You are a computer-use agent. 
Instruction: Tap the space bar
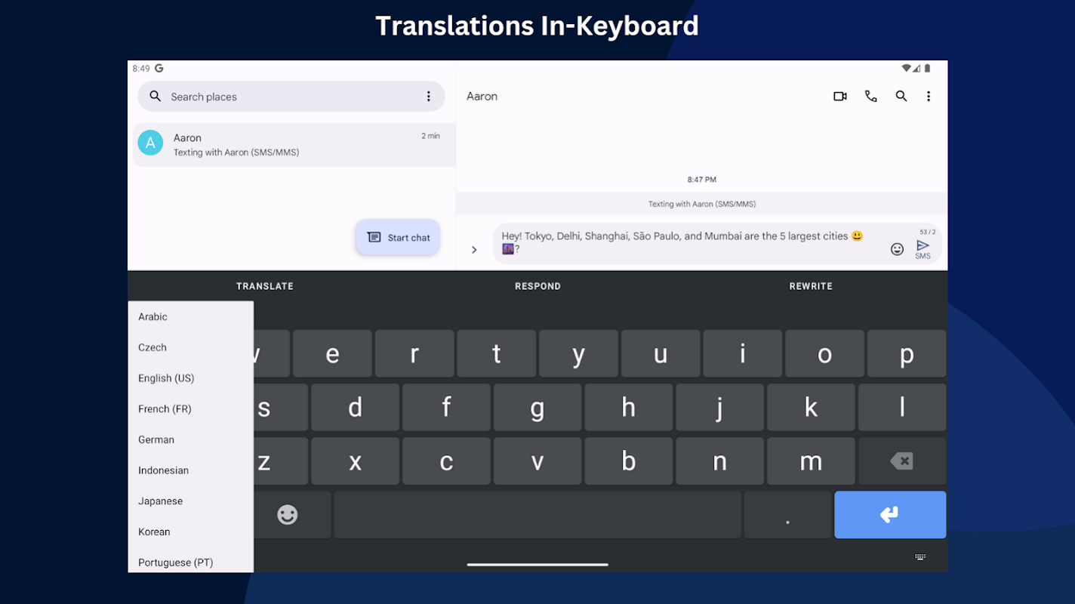[537, 515]
